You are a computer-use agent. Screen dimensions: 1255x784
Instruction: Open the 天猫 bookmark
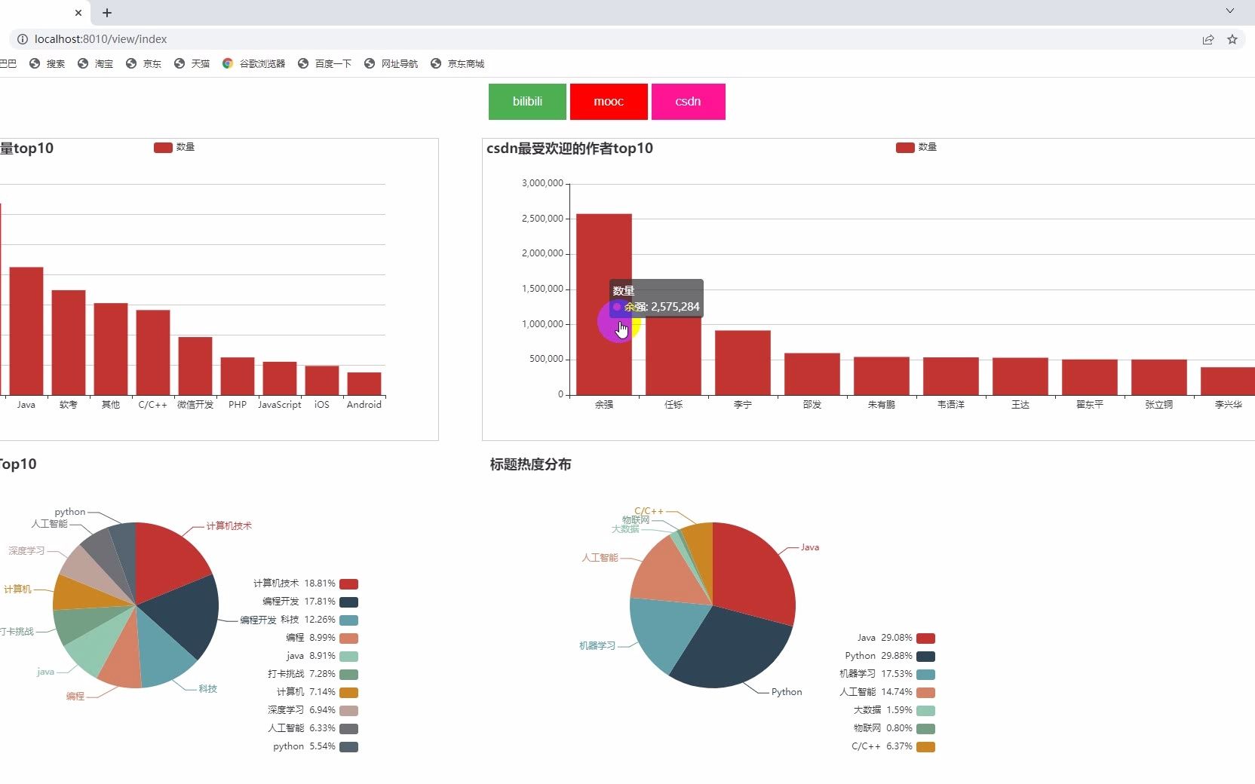(x=192, y=63)
